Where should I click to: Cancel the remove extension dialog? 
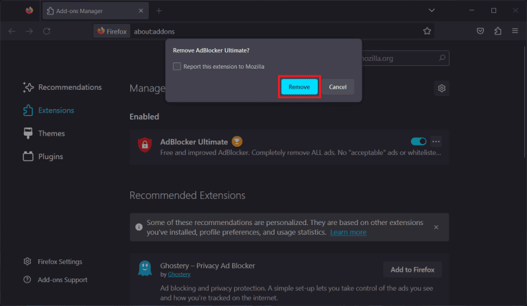(x=338, y=87)
